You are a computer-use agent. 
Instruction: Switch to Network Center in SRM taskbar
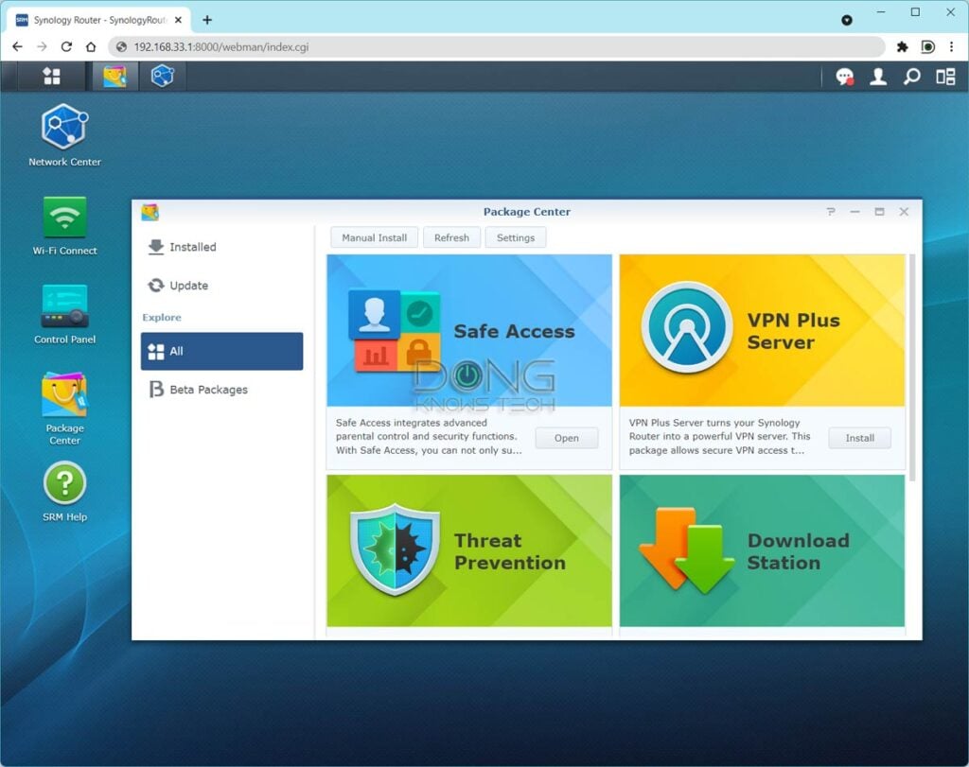[163, 76]
